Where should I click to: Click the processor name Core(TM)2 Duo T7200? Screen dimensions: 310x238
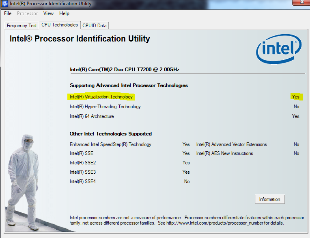pyautogui.click(x=125, y=70)
